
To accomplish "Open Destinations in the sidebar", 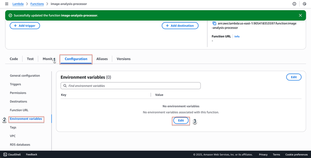I will pyautogui.click(x=18, y=101).
